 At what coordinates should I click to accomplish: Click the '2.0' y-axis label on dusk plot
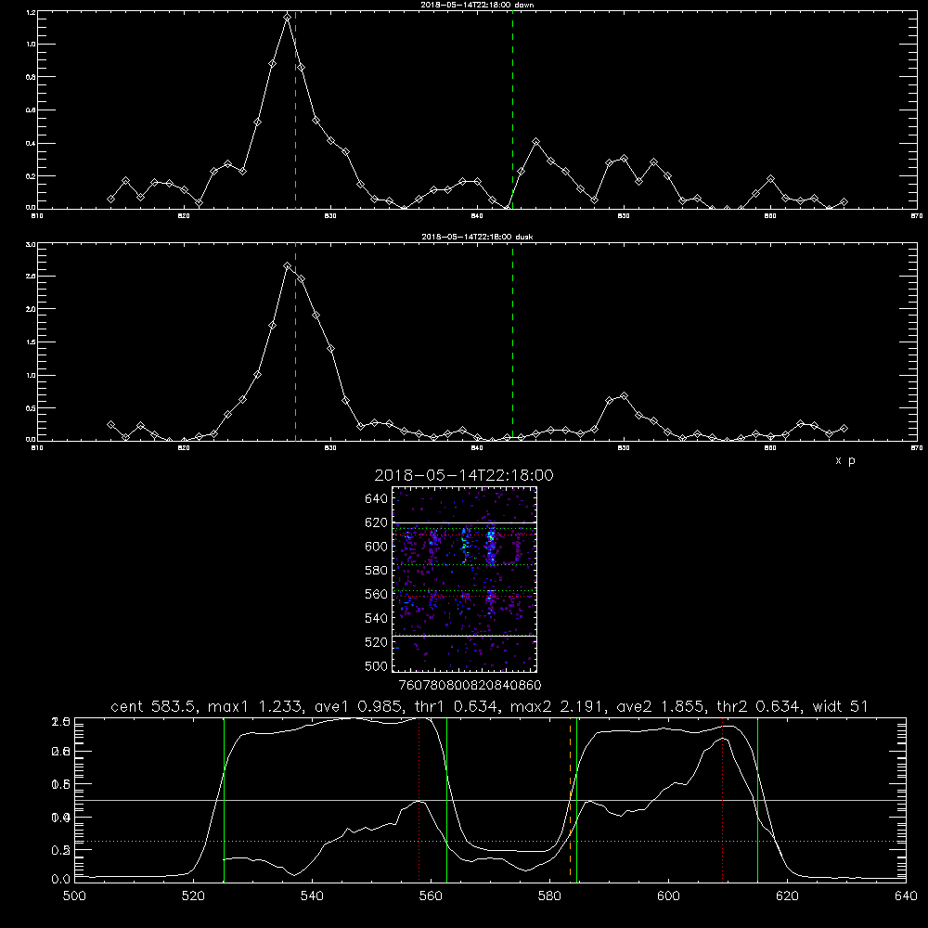click(31, 309)
